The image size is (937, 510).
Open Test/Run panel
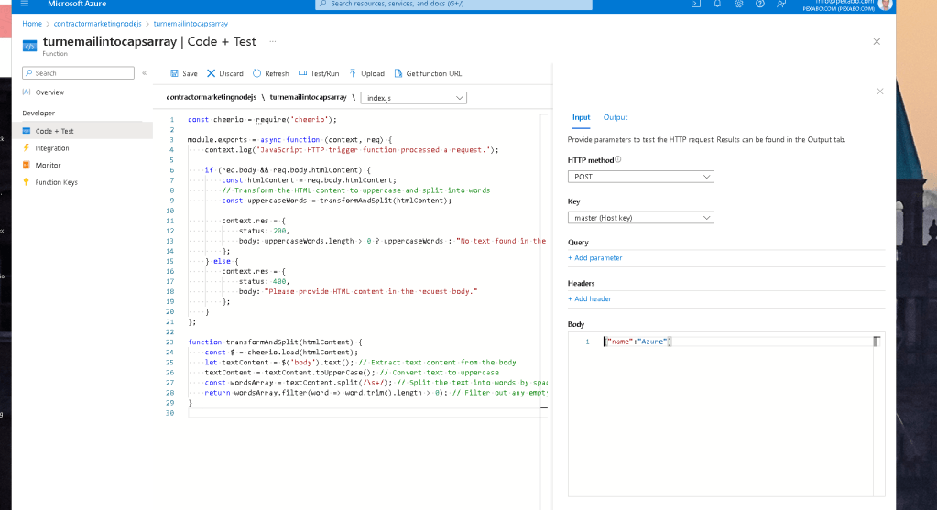[x=319, y=73]
